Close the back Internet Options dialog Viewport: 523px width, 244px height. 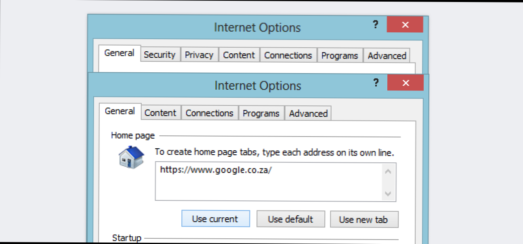click(405, 25)
